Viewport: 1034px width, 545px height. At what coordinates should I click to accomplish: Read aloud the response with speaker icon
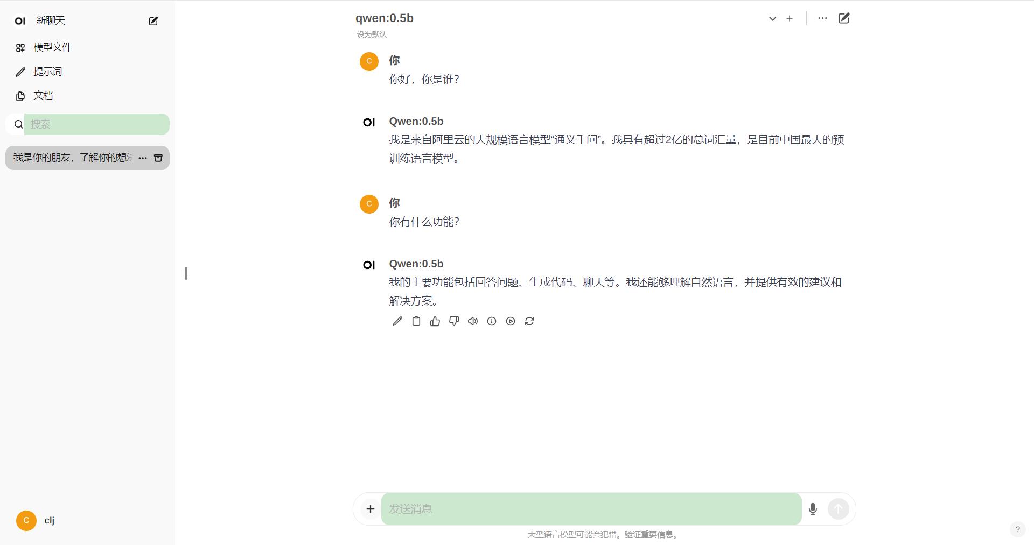pos(473,321)
